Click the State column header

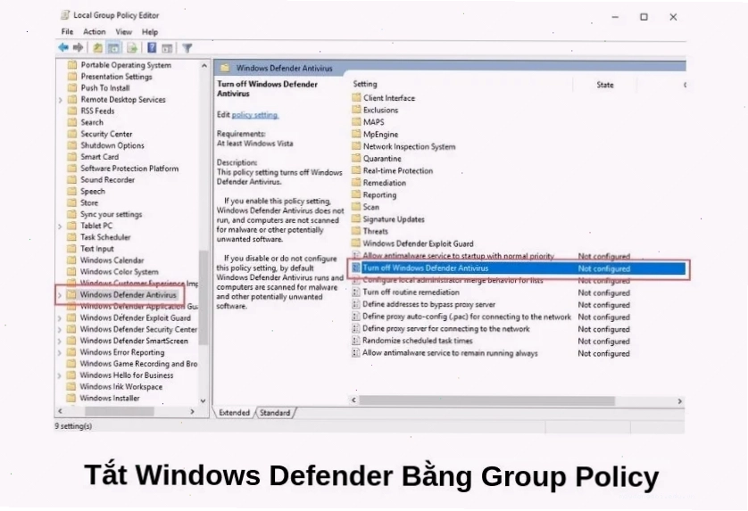click(x=604, y=85)
